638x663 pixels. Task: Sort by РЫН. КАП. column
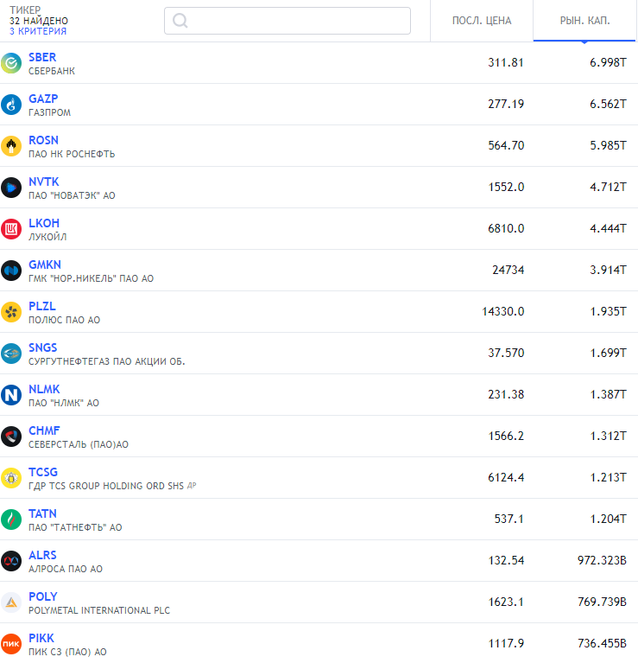point(584,20)
